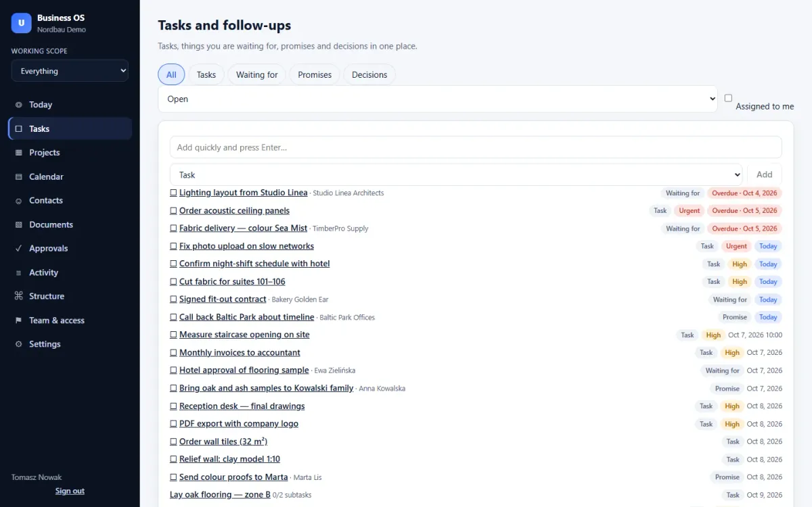The image size is (812, 507).
Task: Open Approvals in the sidebar
Action: click(x=70, y=249)
